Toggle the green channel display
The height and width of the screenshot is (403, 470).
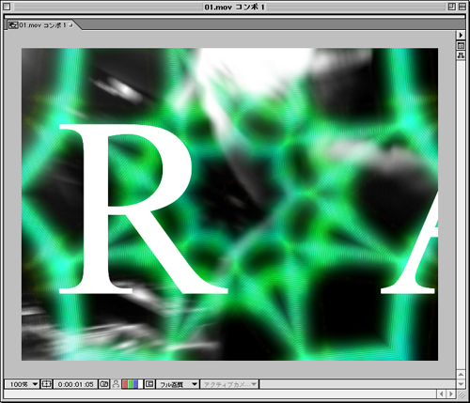pyautogui.click(x=131, y=384)
